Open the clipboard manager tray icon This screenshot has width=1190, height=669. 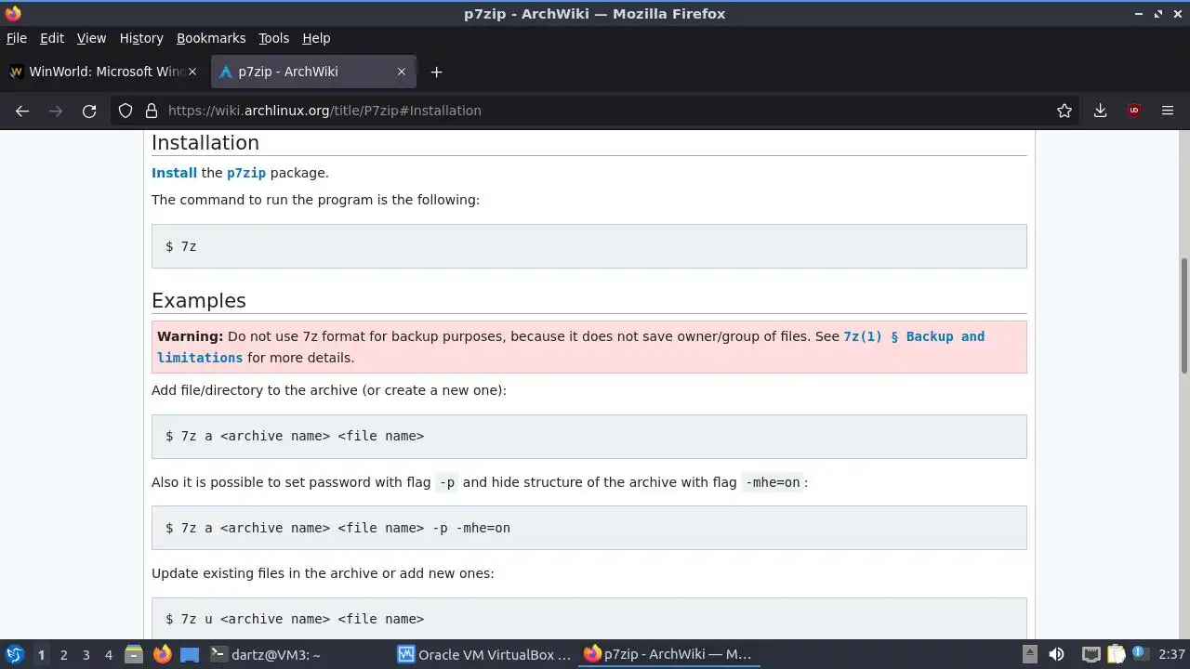(x=1116, y=654)
